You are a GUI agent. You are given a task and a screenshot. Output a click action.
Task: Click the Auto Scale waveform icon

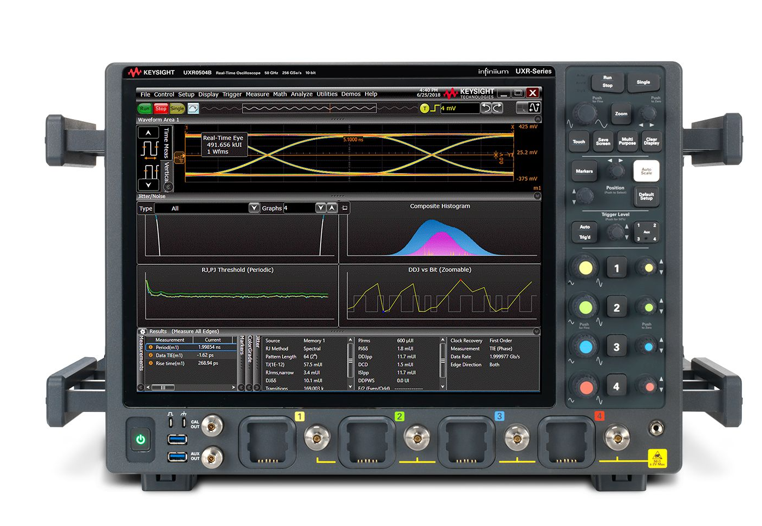pos(193,109)
